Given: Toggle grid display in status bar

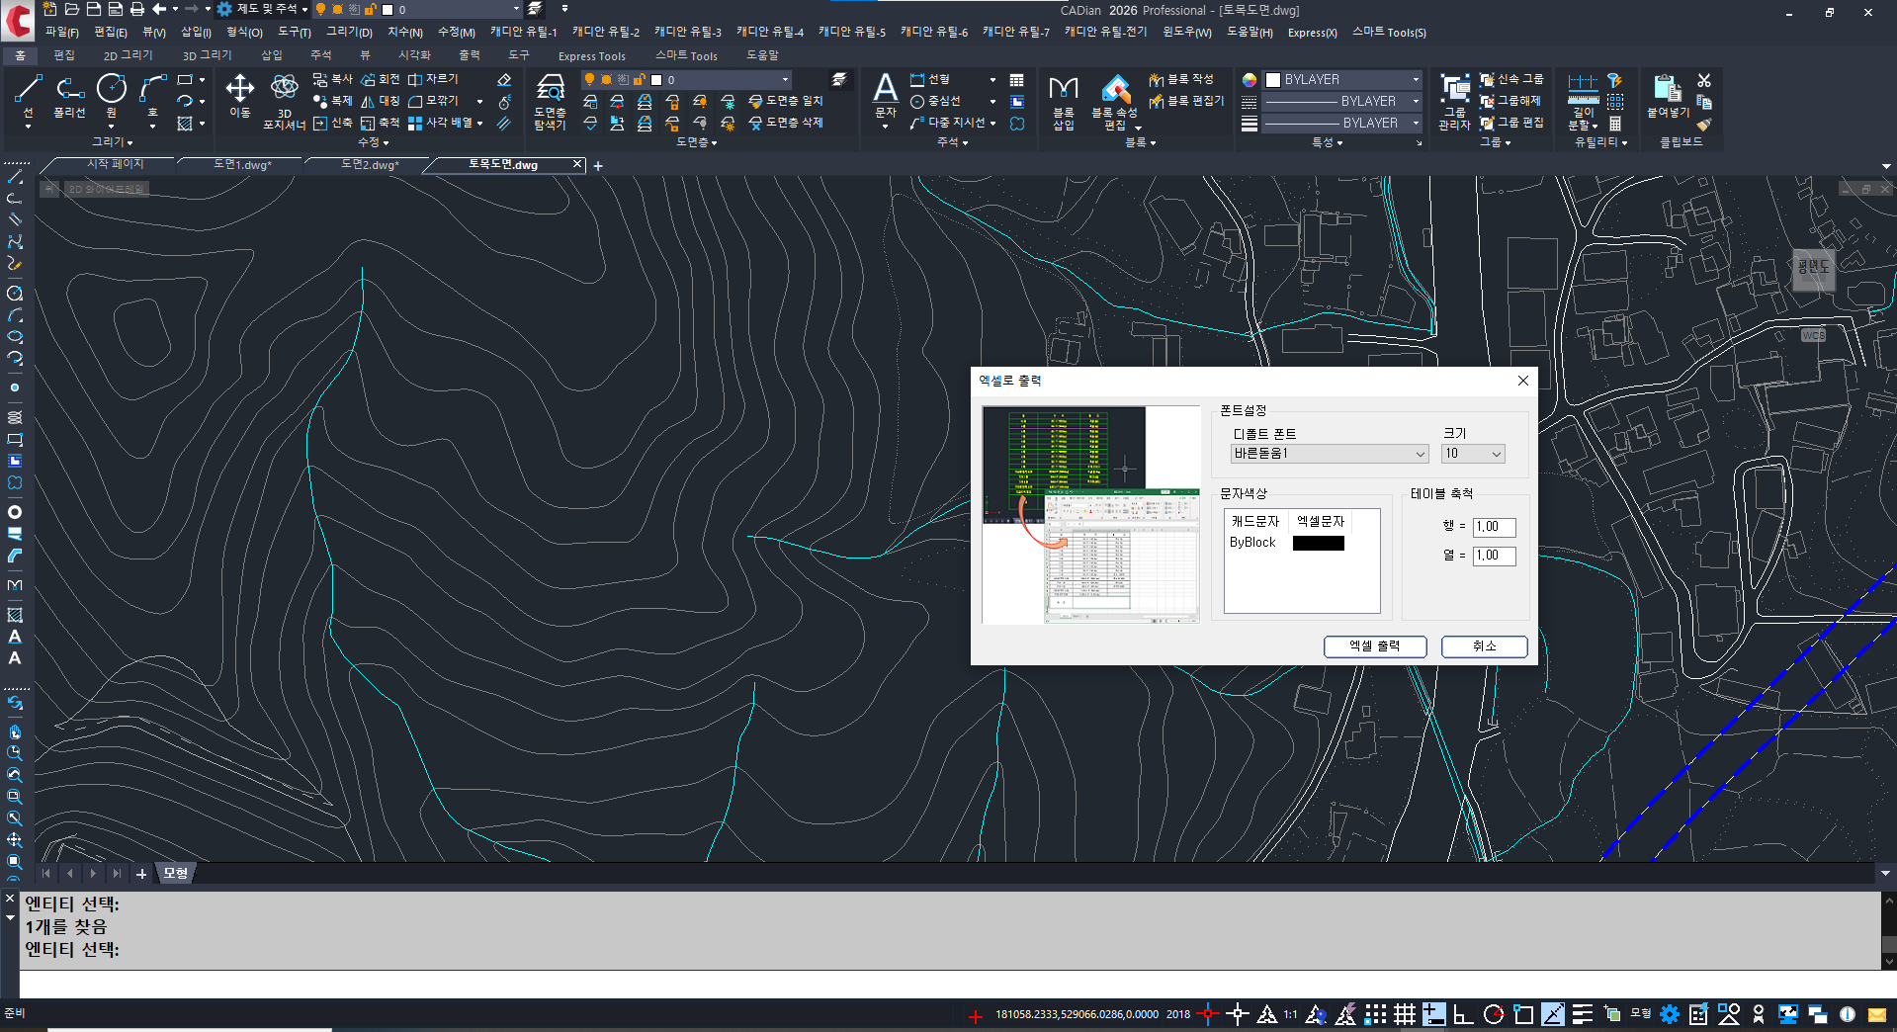Looking at the screenshot, I should point(1405,1014).
